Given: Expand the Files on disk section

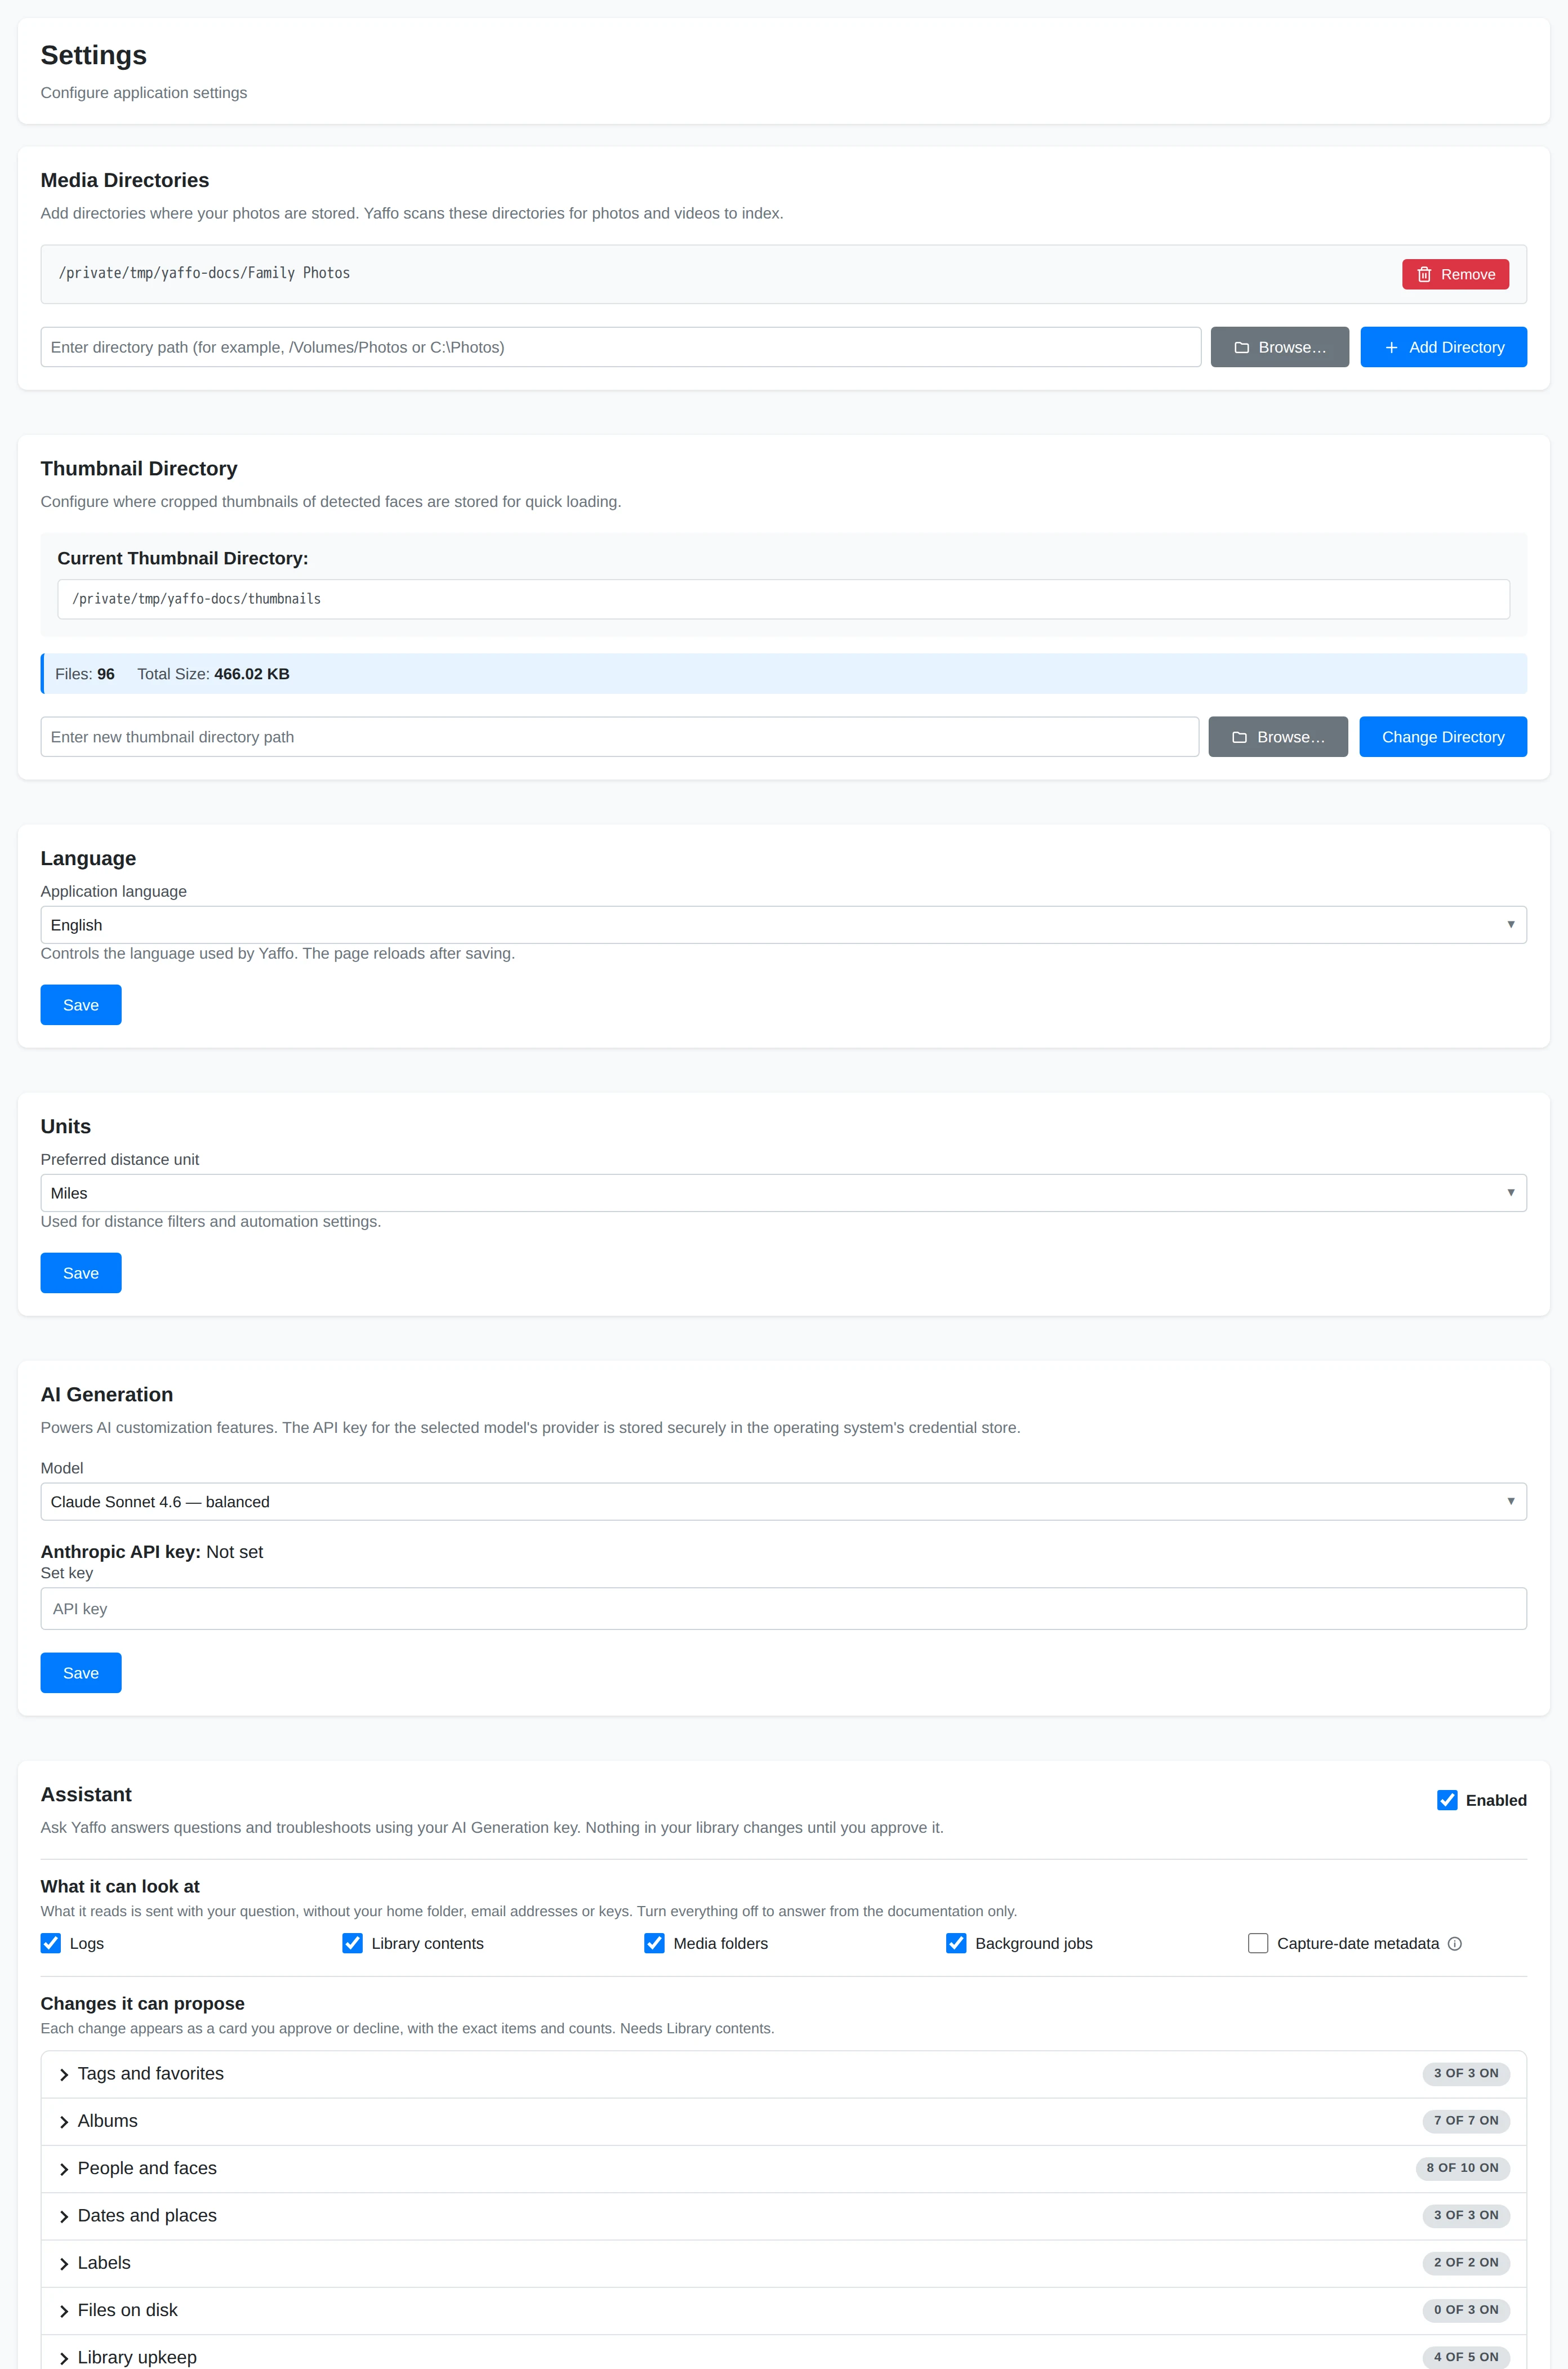Looking at the screenshot, I should tap(783, 2310).
